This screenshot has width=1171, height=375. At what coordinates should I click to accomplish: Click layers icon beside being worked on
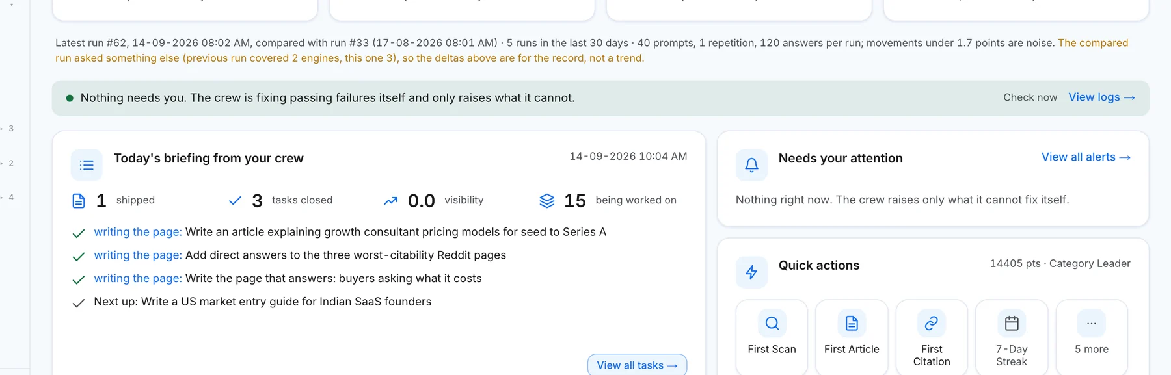pos(547,201)
